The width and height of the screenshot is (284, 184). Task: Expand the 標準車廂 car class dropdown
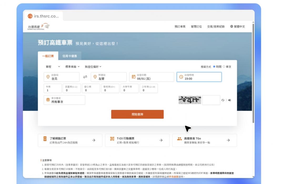point(72,67)
